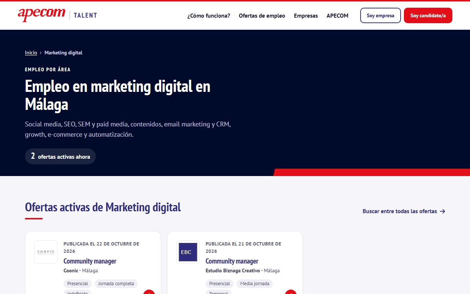Click the Presencial tag on Coonic card
Screen dimensions: 470x294
click(x=77, y=284)
